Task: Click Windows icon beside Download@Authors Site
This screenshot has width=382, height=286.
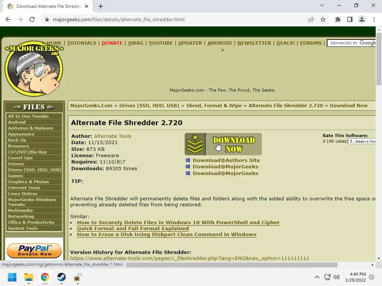Action: coord(188,160)
